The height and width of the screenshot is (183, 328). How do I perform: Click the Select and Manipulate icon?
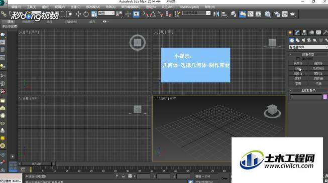128,14
